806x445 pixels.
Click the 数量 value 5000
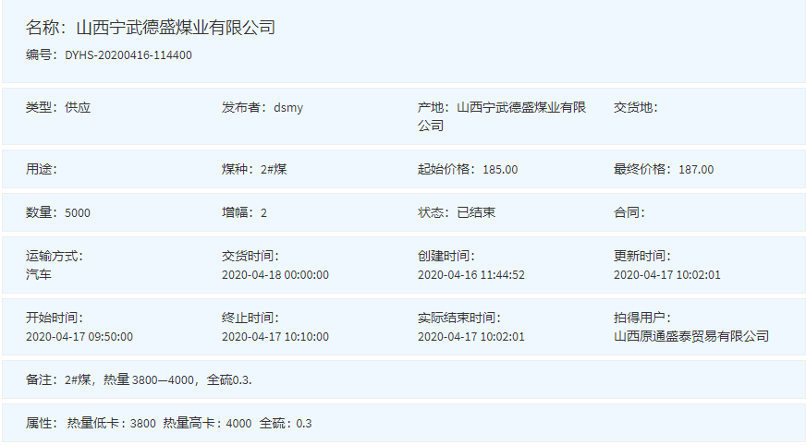(x=78, y=213)
